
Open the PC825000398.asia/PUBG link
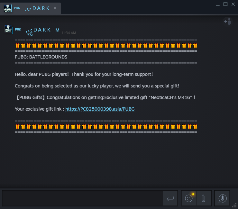(100, 109)
